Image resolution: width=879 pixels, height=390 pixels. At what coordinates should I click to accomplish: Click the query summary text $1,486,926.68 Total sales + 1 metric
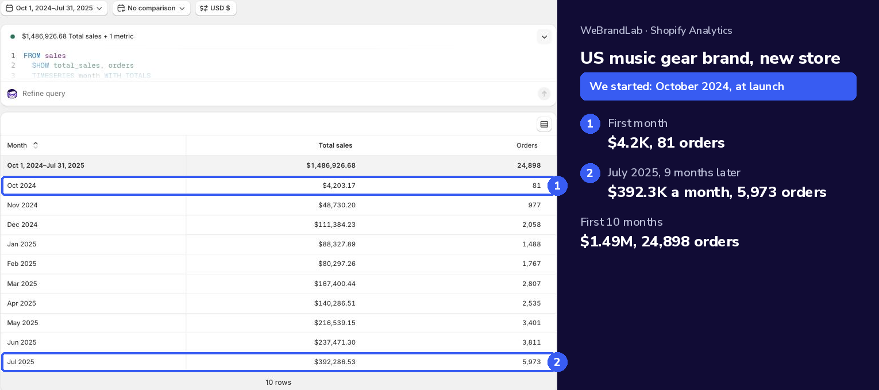coord(78,36)
